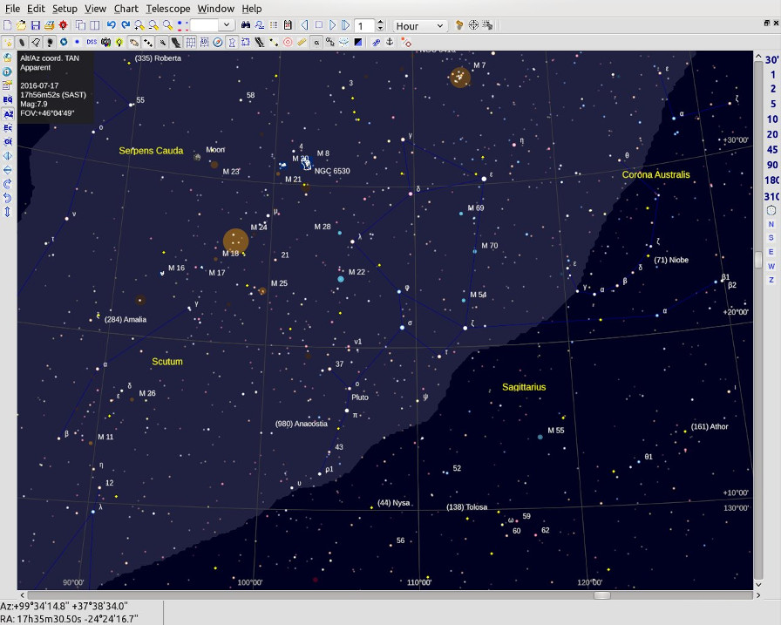Set field of view to 90 degrees
The height and width of the screenshot is (625, 781).
point(772,165)
